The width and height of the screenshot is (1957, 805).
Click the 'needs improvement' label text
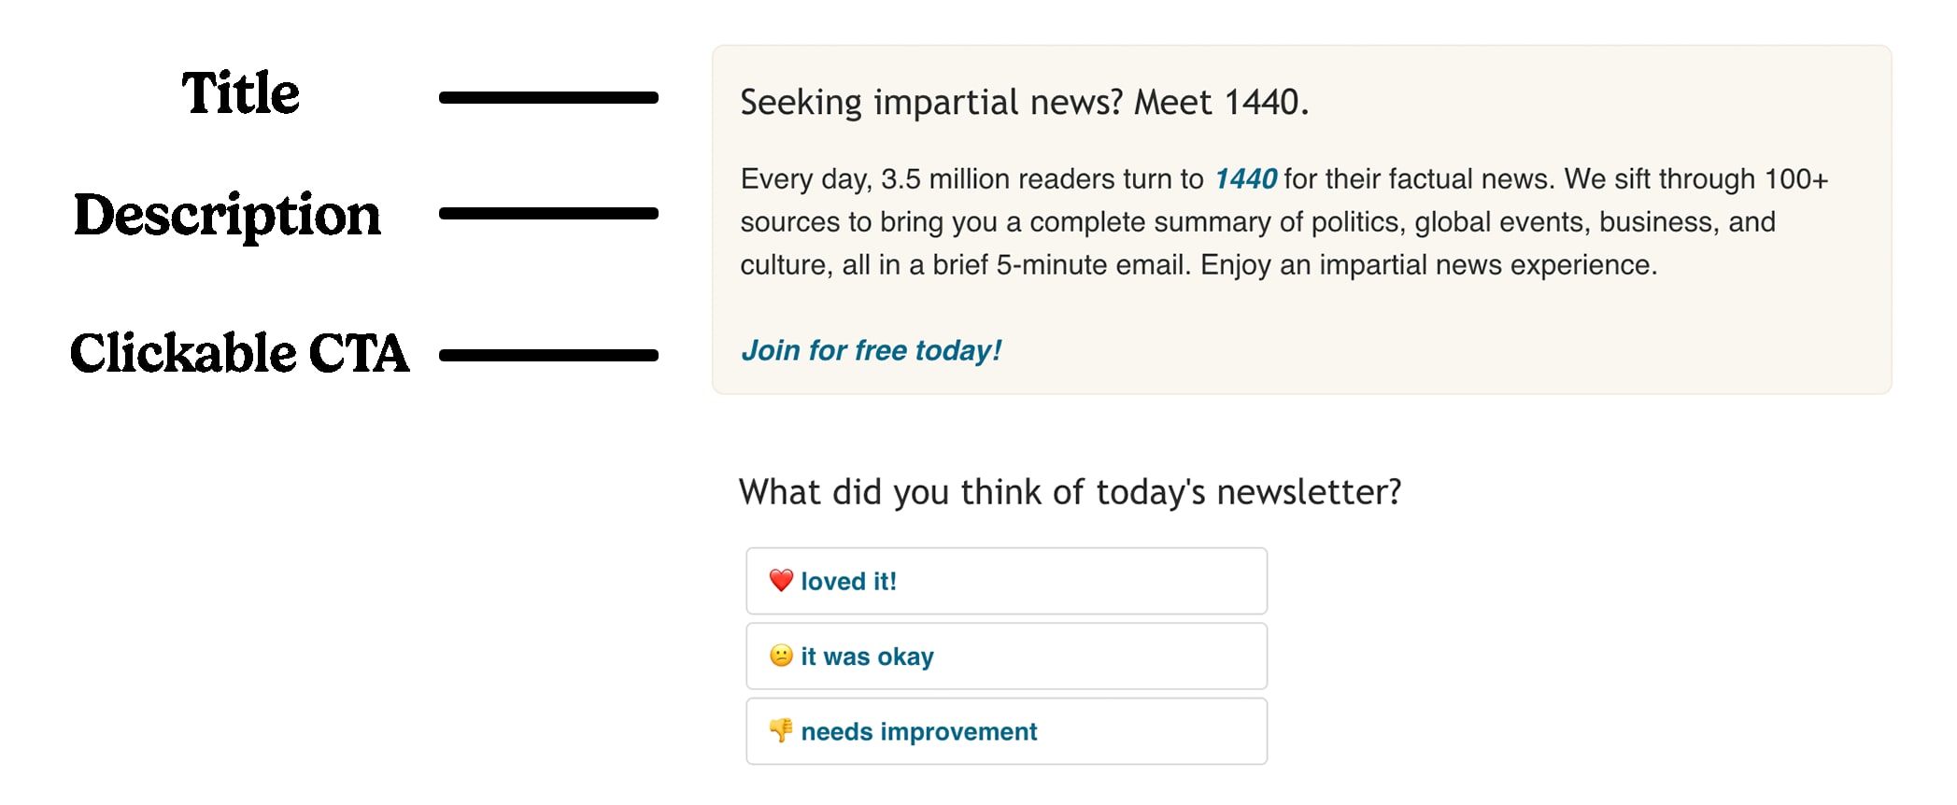(x=919, y=731)
